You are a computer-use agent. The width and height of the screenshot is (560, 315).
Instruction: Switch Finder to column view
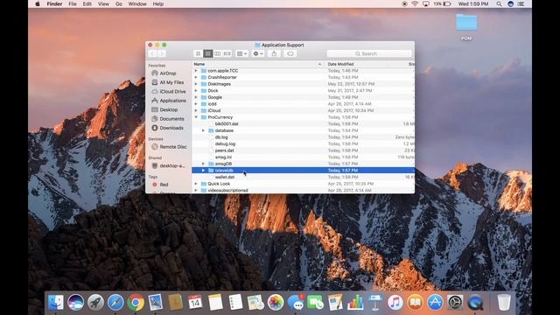pyautogui.click(x=217, y=53)
